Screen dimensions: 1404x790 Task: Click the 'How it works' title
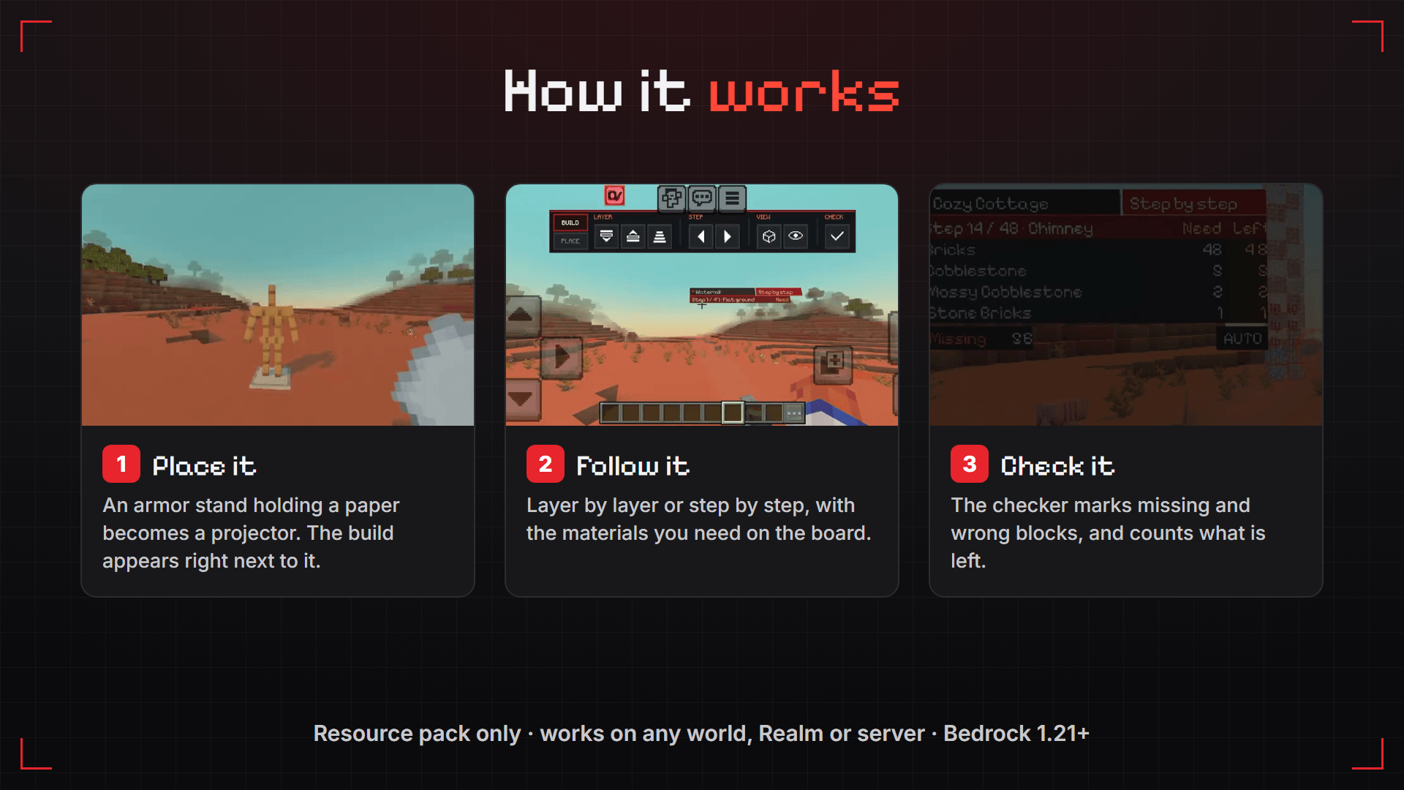(701, 91)
